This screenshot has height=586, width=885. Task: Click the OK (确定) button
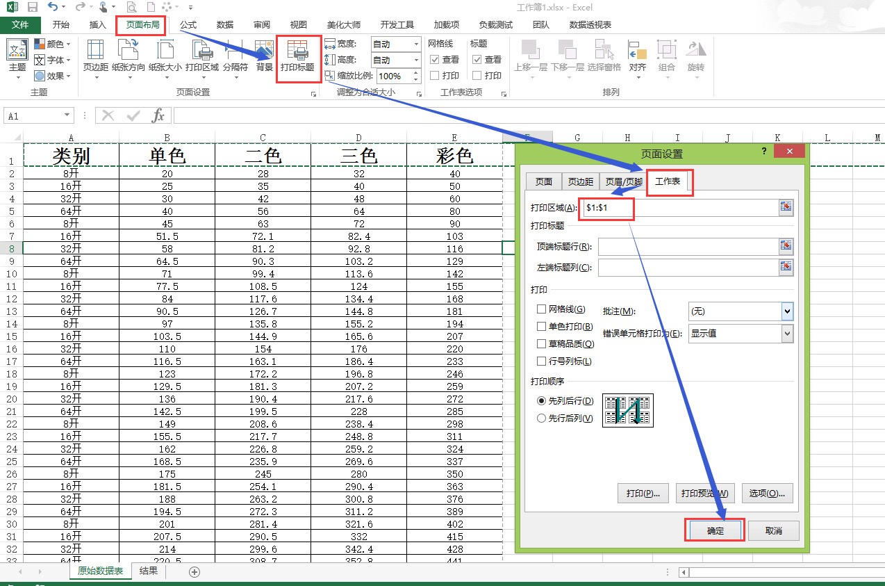715,530
